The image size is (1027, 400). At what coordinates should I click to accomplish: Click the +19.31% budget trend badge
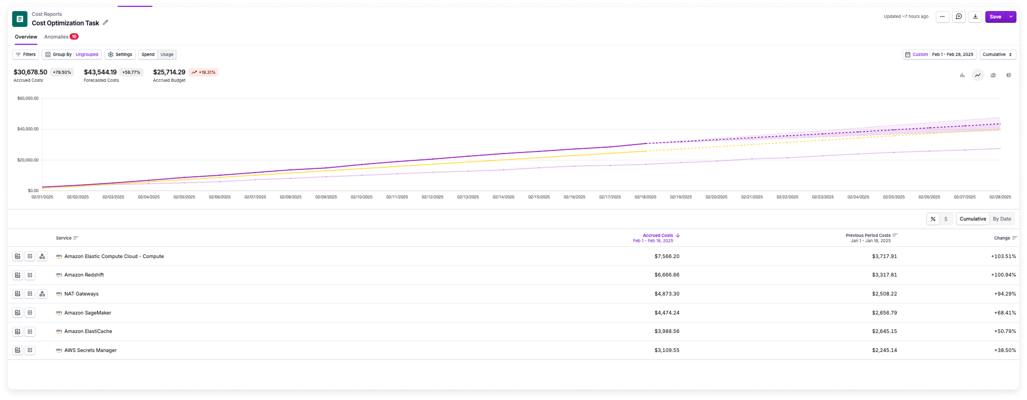point(204,72)
